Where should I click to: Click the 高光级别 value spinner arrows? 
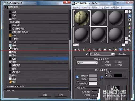click(x=98, y=92)
